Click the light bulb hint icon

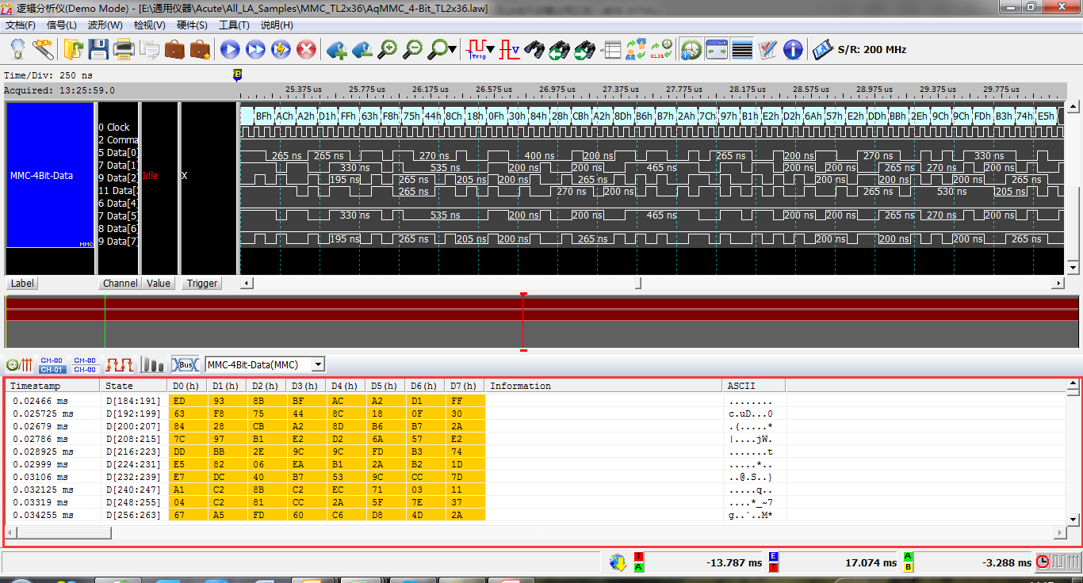pos(17,49)
